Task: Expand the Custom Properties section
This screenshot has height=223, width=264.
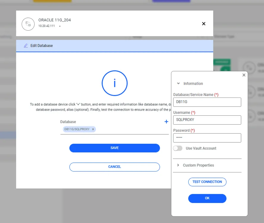Action: [x=178, y=165]
